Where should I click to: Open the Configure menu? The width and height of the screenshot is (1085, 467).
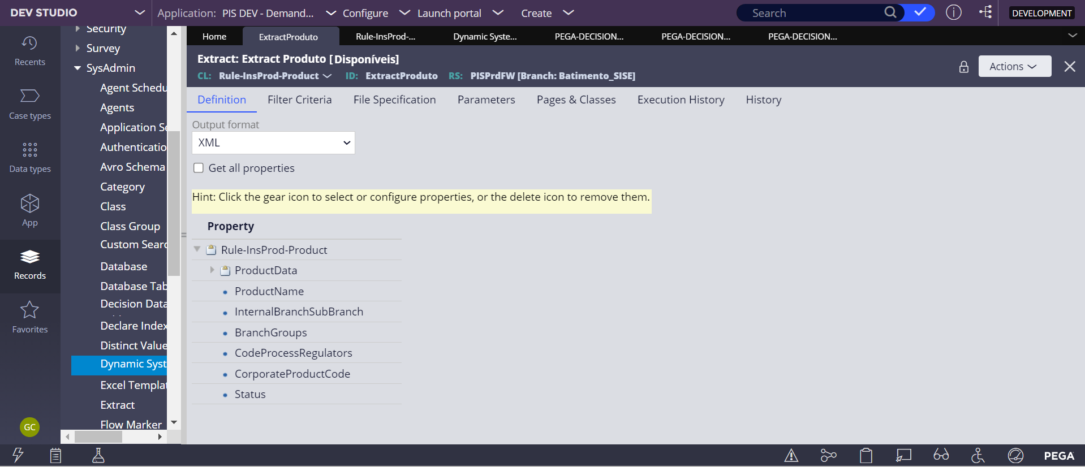376,13
